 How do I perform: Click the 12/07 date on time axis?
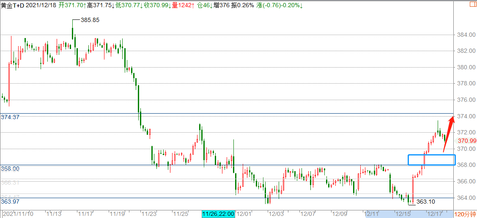(308, 214)
